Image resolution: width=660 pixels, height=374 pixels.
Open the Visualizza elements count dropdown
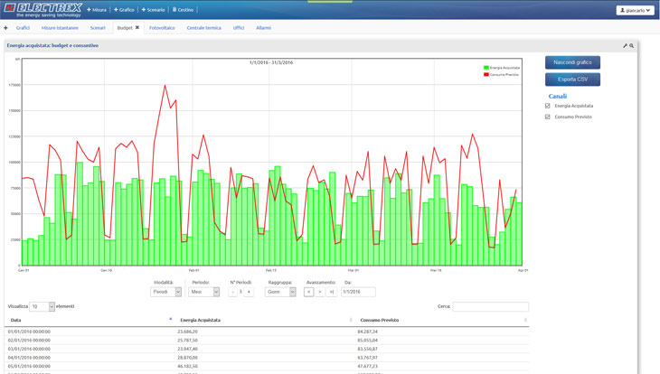point(42,307)
